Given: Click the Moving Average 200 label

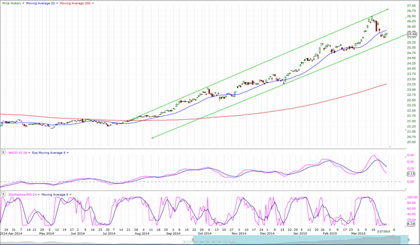Looking at the screenshot, I should click(75, 3).
